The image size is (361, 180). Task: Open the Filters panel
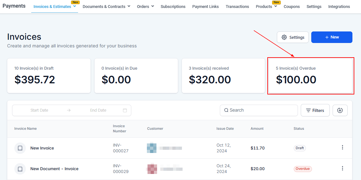(x=315, y=110)
